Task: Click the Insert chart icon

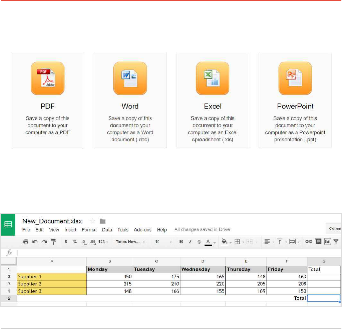Action: pyautogui.click(x=327, y=241)
